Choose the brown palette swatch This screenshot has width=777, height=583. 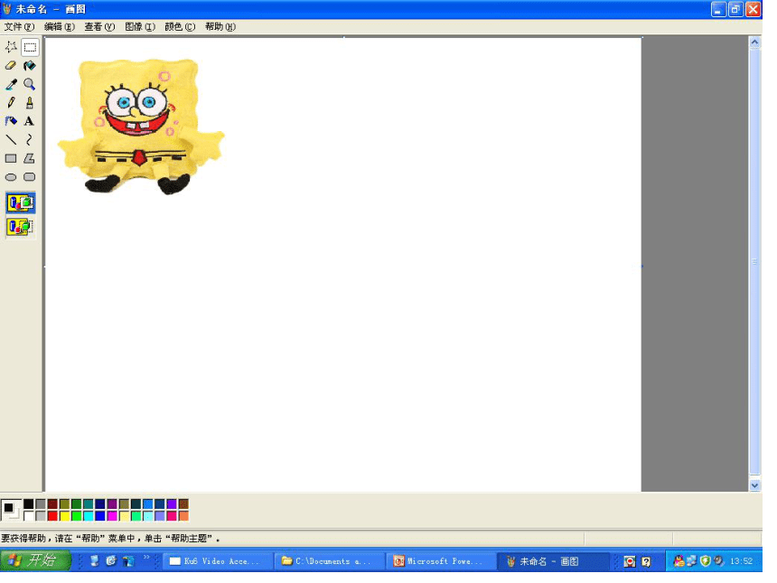tap(183, 504)
